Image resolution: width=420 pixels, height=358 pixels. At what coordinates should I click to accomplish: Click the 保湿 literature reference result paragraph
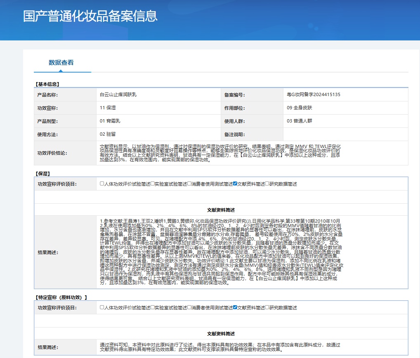tap(221, 252)
